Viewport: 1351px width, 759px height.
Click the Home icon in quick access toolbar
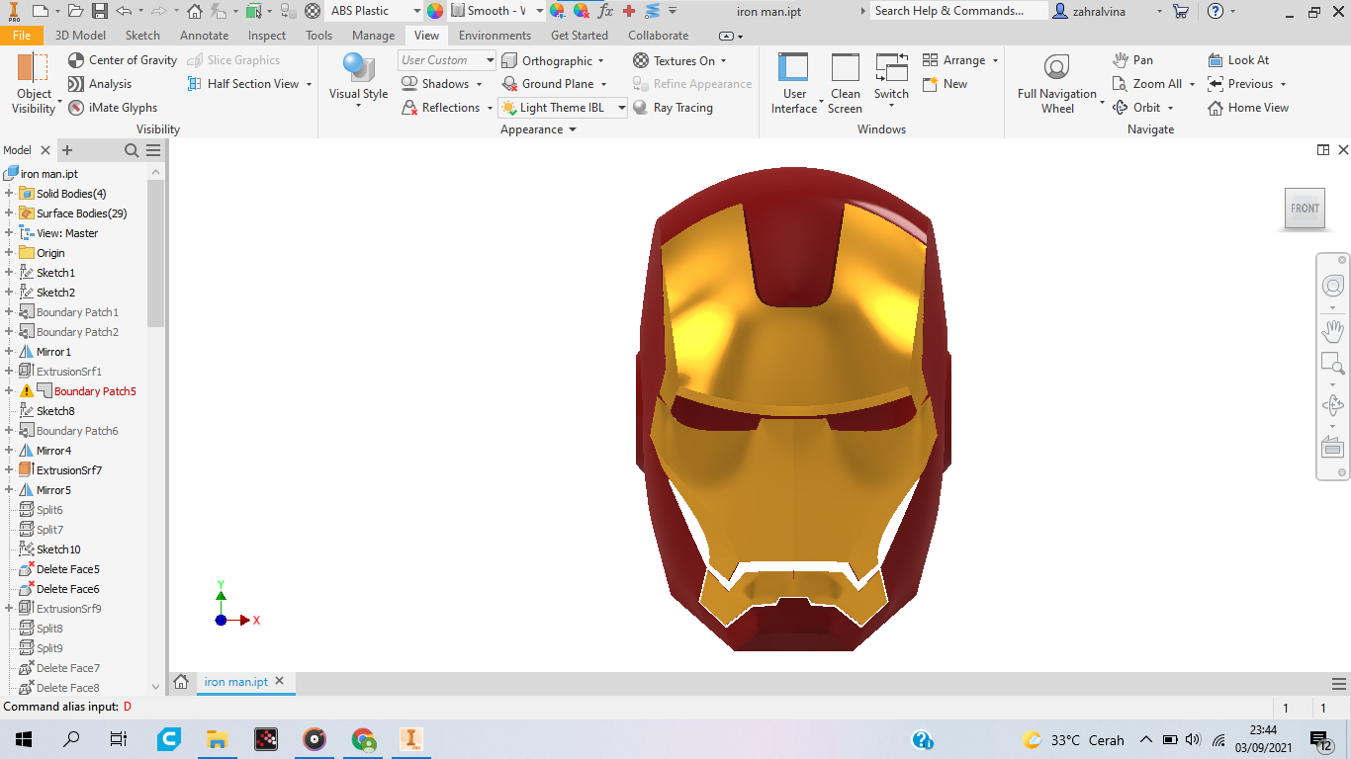(195, 11)
